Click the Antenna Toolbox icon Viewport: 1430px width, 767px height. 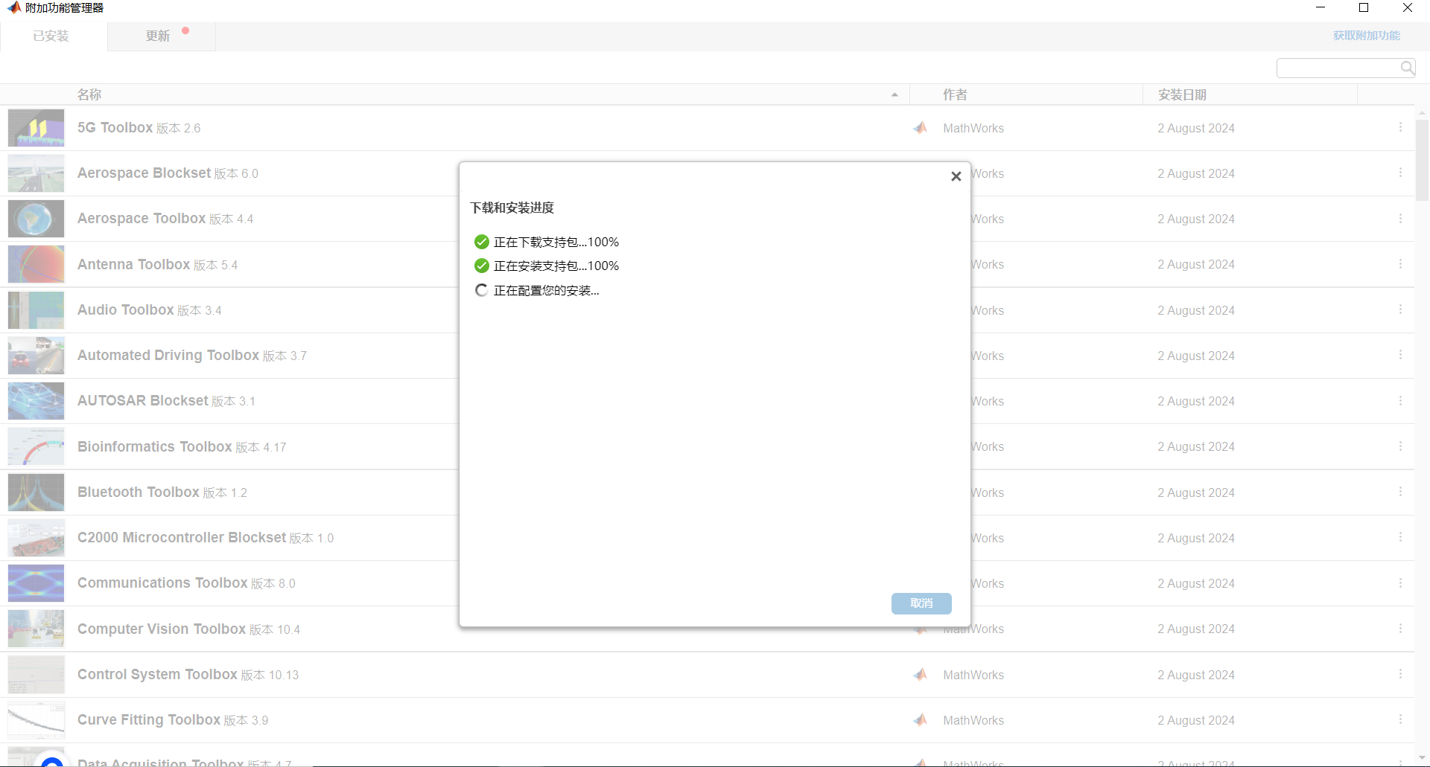coord(36,264)
